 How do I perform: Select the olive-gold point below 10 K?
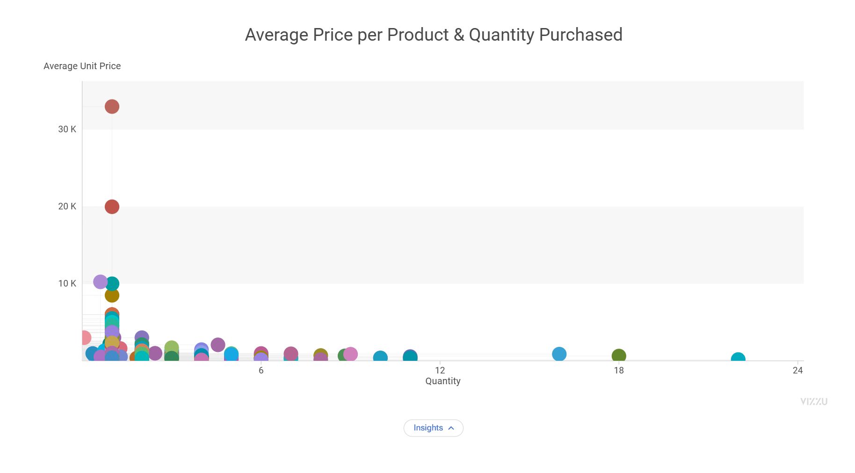click(x=112, y=295)
